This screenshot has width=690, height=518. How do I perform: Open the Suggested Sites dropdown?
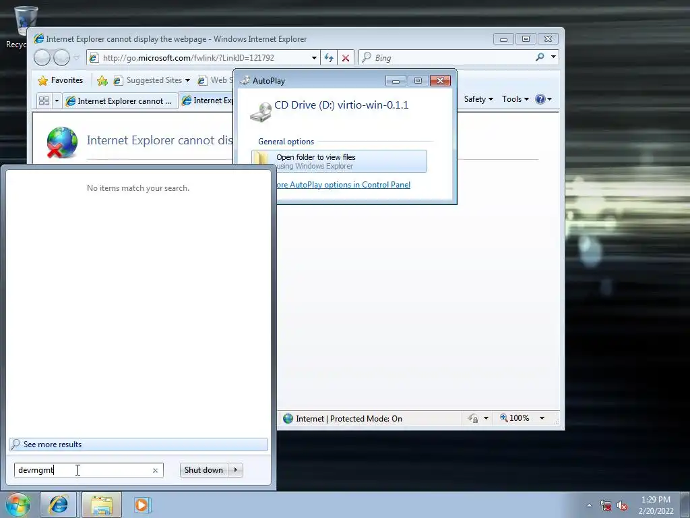click(152, 80)
